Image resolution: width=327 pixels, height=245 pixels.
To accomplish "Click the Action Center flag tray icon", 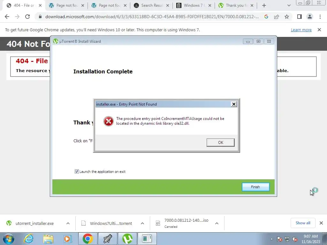I will [279, 239].
